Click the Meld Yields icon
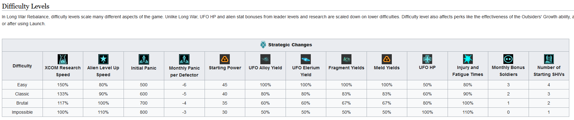Image resolution: width=574 pixels, height=120 pixels. pos(387,59)
